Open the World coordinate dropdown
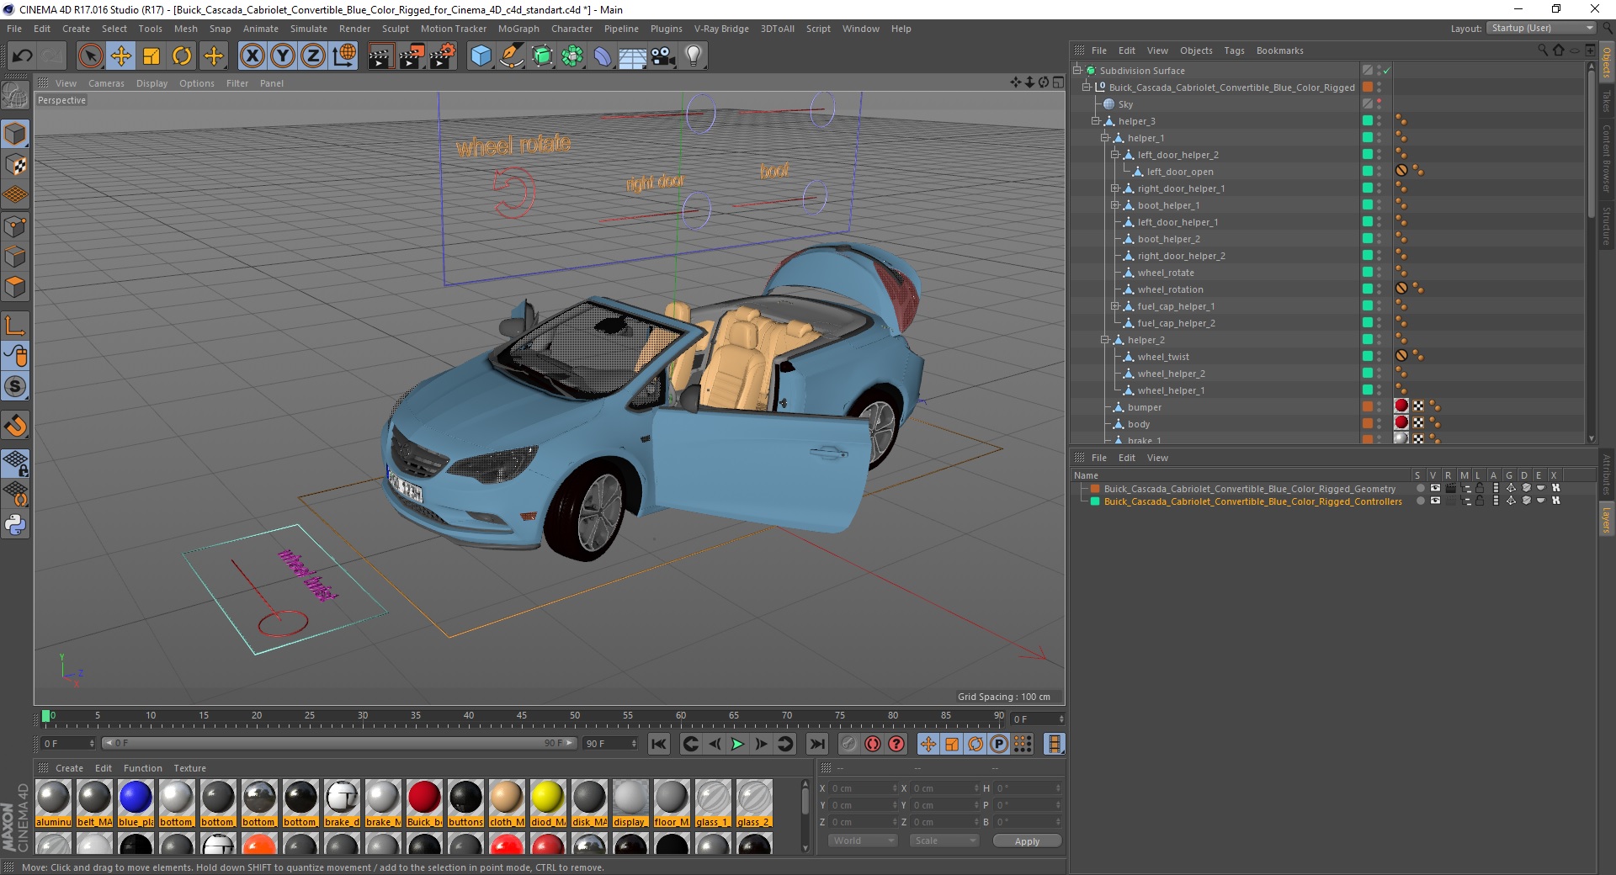The width and height of the screenshot is (1616, 875). (x=863, y=841)
